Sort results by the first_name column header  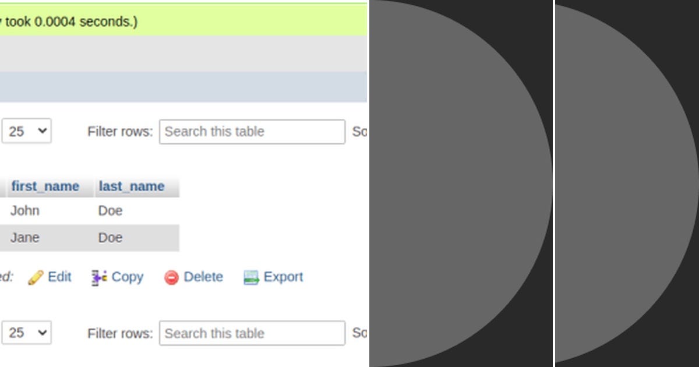tap(45, 186)
